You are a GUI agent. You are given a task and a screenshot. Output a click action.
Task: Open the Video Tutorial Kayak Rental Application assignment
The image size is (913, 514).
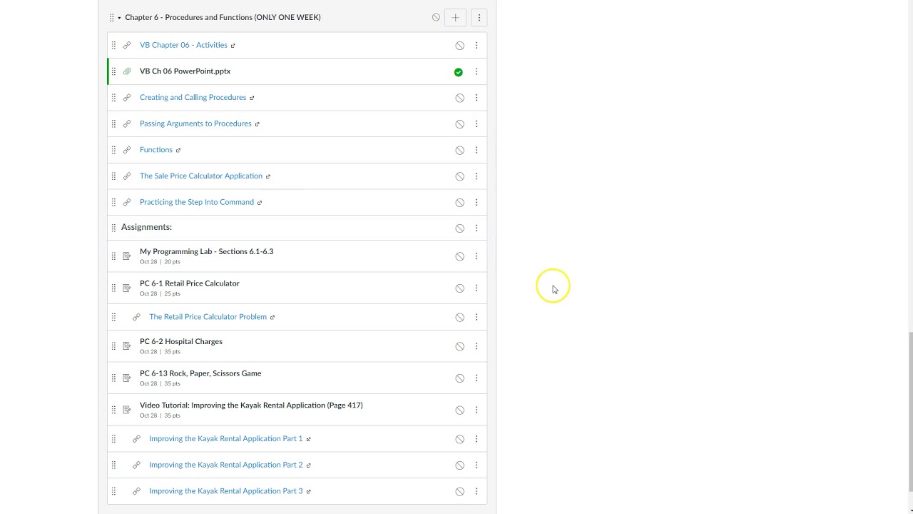(251, 405)
